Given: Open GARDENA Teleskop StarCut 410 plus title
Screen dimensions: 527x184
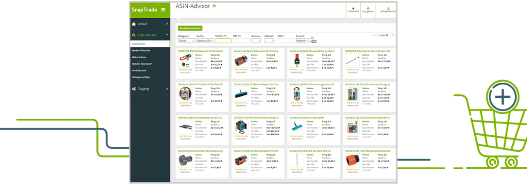Looking at the screenshot, I should (x=368, y=51).
